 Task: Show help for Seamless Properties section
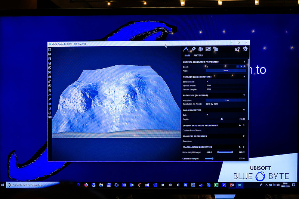[244, 136]
